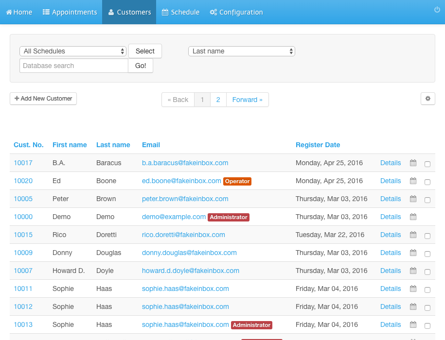Open Details for Donny Douglas
Viewport: 445px width, 340px height.
coord(391,253)
